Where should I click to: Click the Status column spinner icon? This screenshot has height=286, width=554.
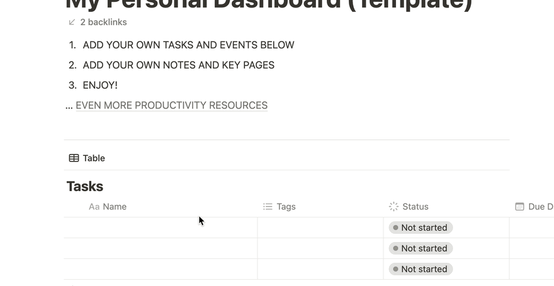[393, 207]
